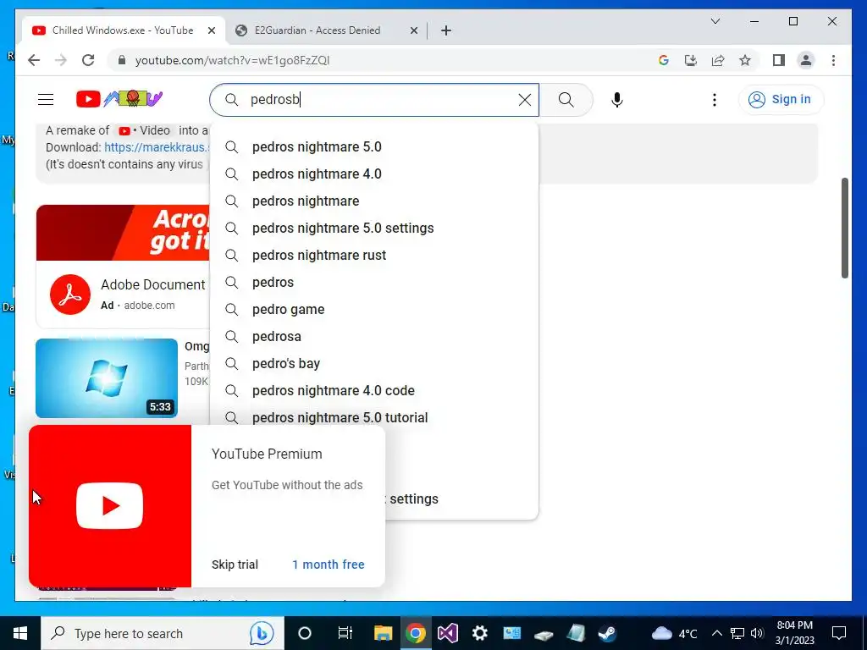Image resolution: width=867 pixels, height=650 pixels.
Task: Open Settings gear from taskbar
Action: (479, 633)
